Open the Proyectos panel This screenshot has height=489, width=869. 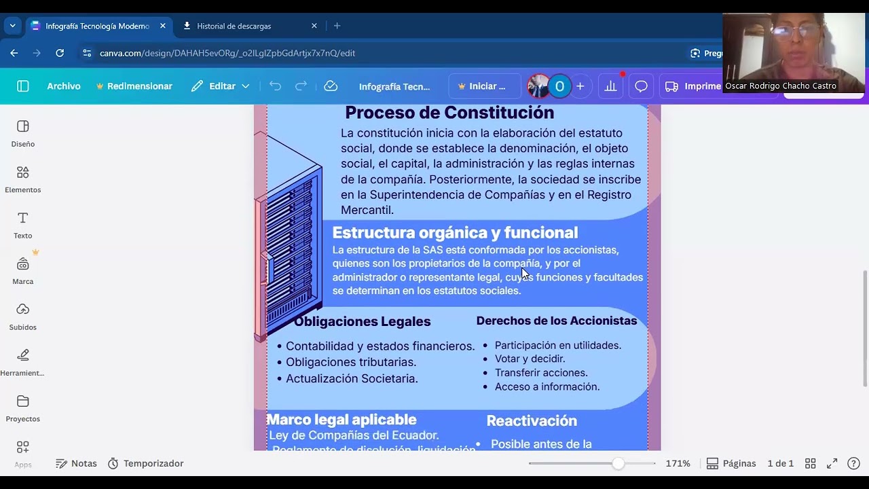pos(23,409)
